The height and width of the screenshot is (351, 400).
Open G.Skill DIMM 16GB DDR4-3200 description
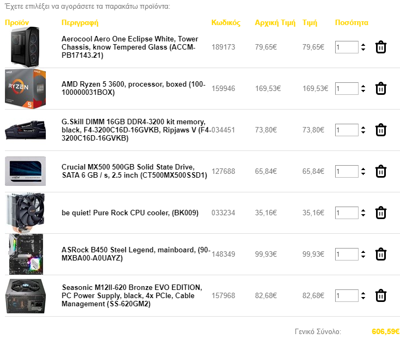[x=136, y=130]
